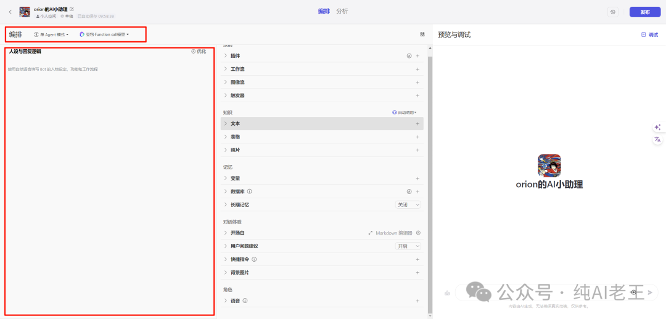Click the 已自动保存 09:58:38 timestamp
This screenshot has height=319, width=666.
(x=96, y=16)
